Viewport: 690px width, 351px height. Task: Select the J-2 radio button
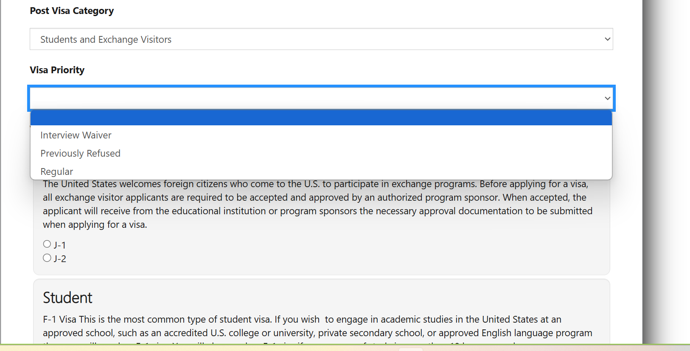(47, 258)
